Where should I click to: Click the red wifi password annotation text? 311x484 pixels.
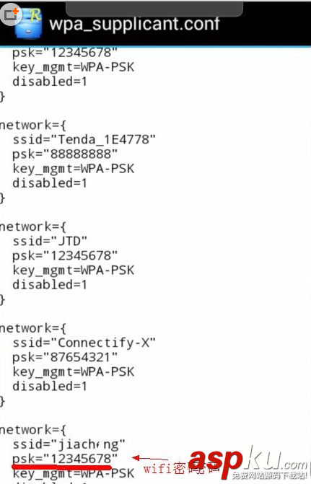(x=180, y=469)
